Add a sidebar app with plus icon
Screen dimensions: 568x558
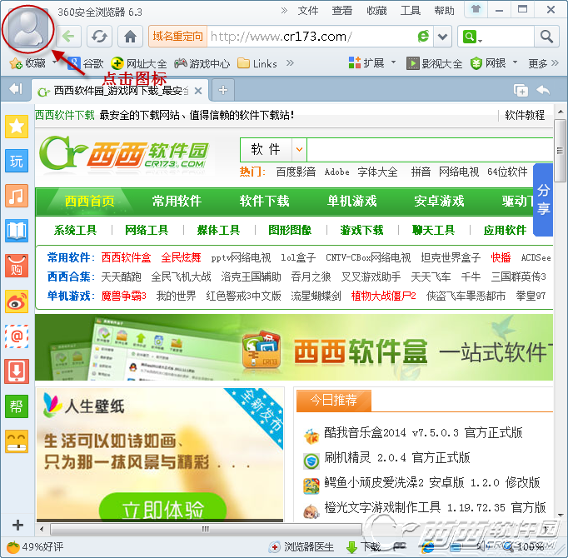[17, 525]
